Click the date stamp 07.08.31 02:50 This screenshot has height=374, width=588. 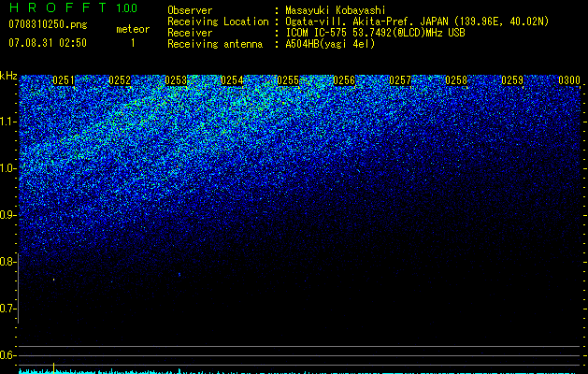[x=48, y=43]
